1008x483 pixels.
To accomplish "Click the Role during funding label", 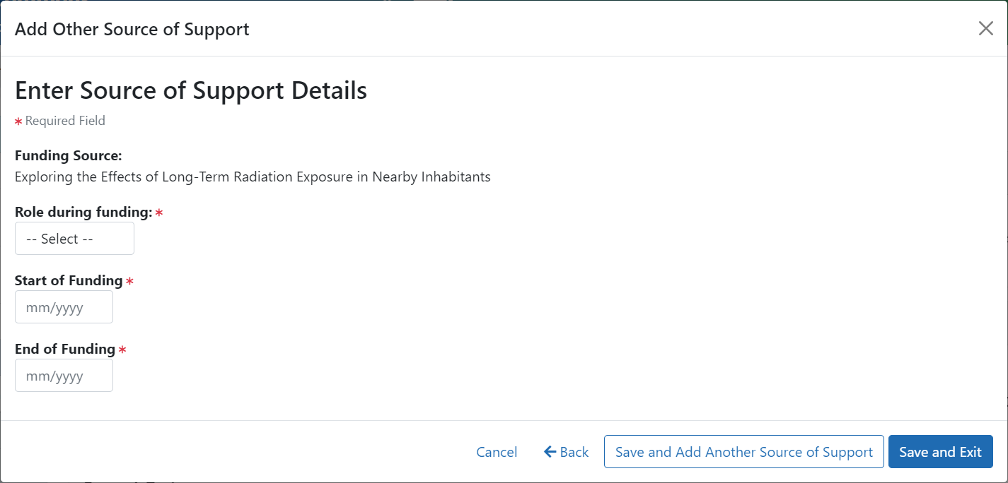I will pos(84,212).
